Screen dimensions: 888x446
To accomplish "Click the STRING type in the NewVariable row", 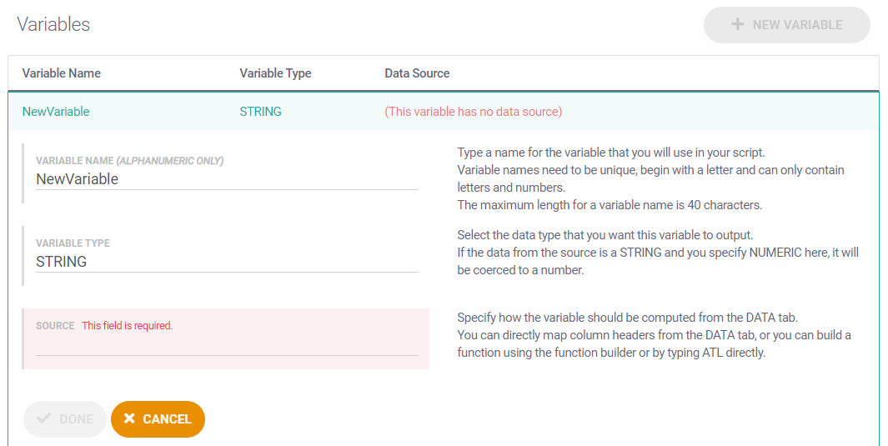I will coord(260,112).
